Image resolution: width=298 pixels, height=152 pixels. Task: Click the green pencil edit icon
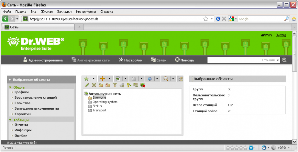coord(87,85)
